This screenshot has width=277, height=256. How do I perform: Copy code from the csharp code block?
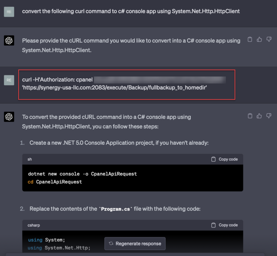pos(224,225)
